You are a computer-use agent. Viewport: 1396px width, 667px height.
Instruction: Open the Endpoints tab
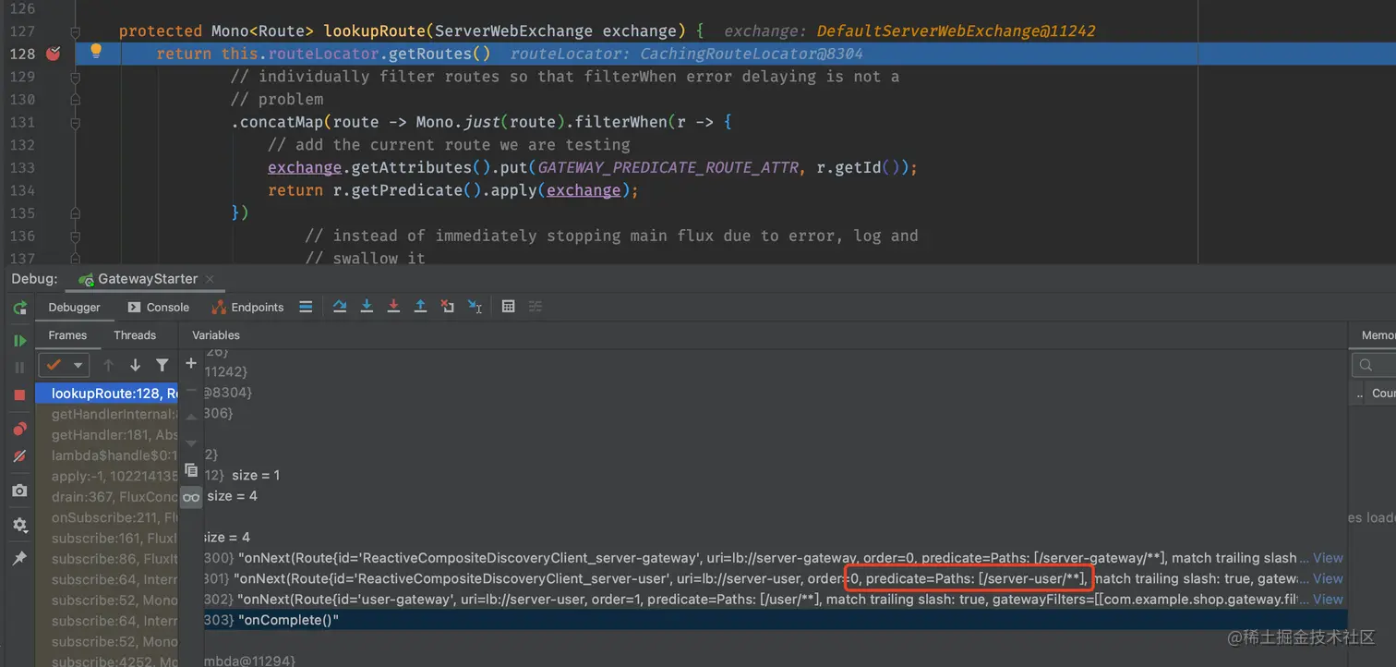click(x=247, y=308)
